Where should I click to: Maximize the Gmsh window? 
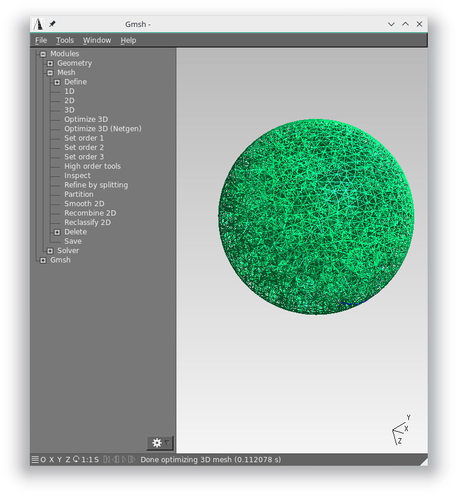pos(405,24)
